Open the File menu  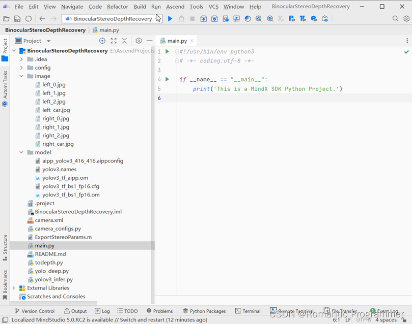coord(19,7)
